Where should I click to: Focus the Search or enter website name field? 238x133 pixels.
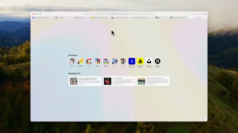[119, 14]
